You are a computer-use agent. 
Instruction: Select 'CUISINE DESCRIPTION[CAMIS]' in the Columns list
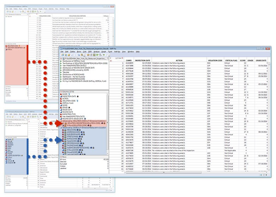(x=78, y=148)
